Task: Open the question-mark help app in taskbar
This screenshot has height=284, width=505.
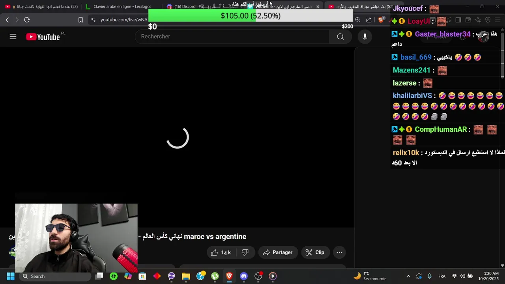Action: [200, 276]
